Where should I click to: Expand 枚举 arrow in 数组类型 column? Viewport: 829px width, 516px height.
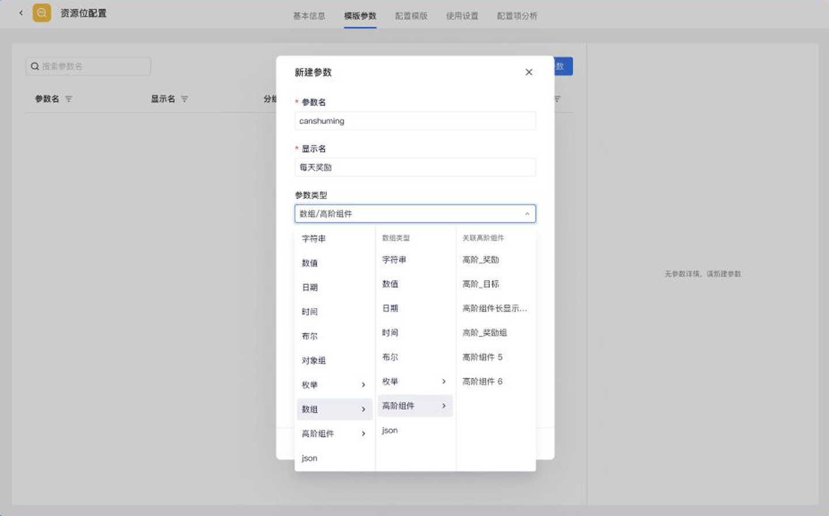444,381
